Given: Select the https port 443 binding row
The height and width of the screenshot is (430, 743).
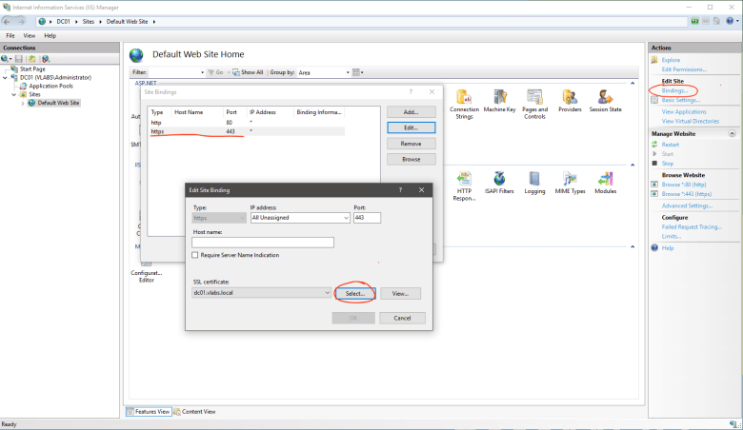Looking at the screenshot, I should click(248, 131).
